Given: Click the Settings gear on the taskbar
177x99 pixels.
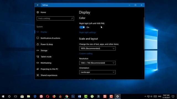Looking at the screenshot, I should pos(118,97).
